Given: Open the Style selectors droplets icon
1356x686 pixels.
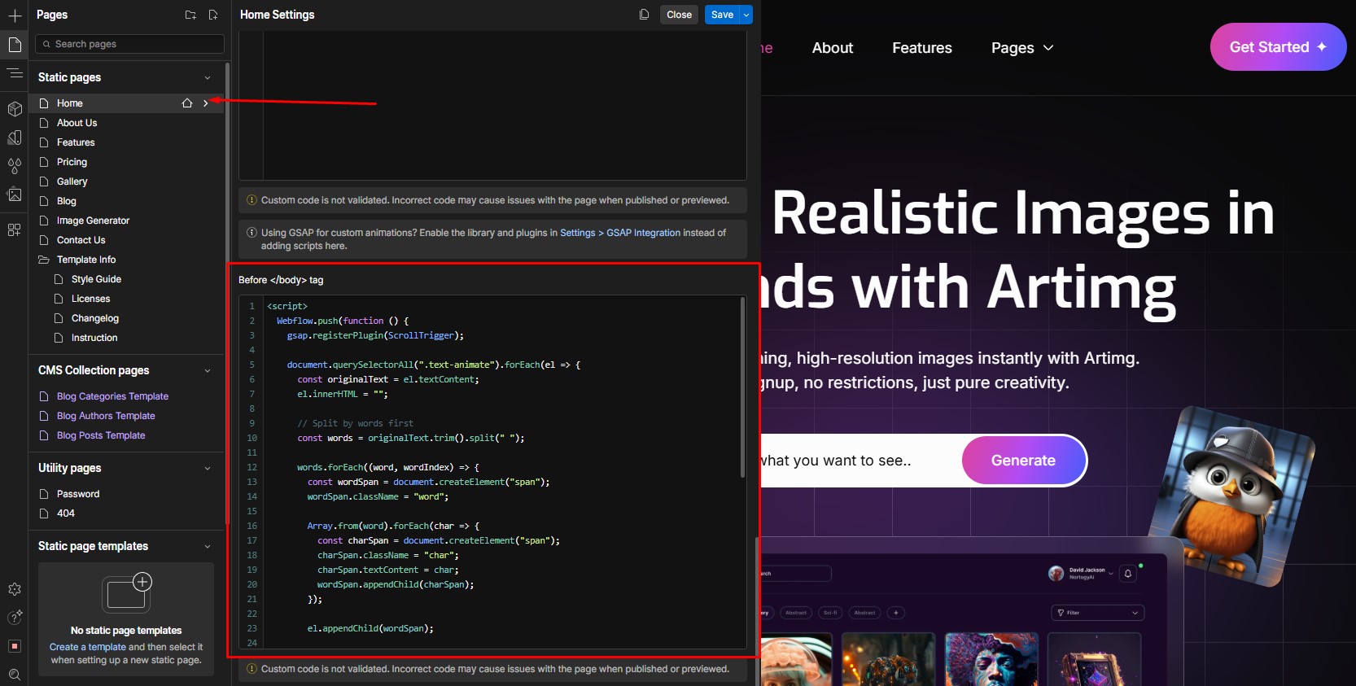Looking at the screenshot, I should pyautogui.click(x=15, y=166).
